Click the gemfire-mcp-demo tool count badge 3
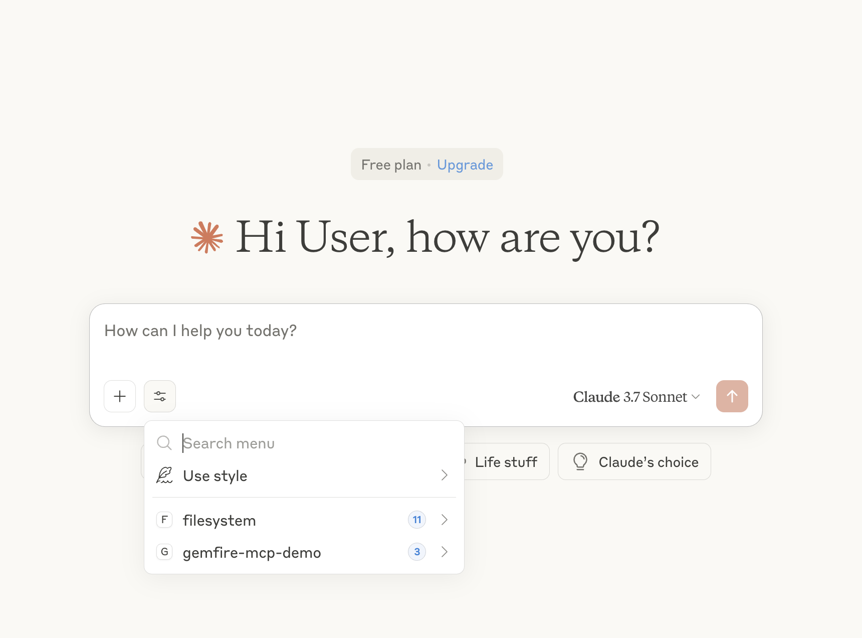The width and height of the screenshot is (862, 638). coord(417,552)
